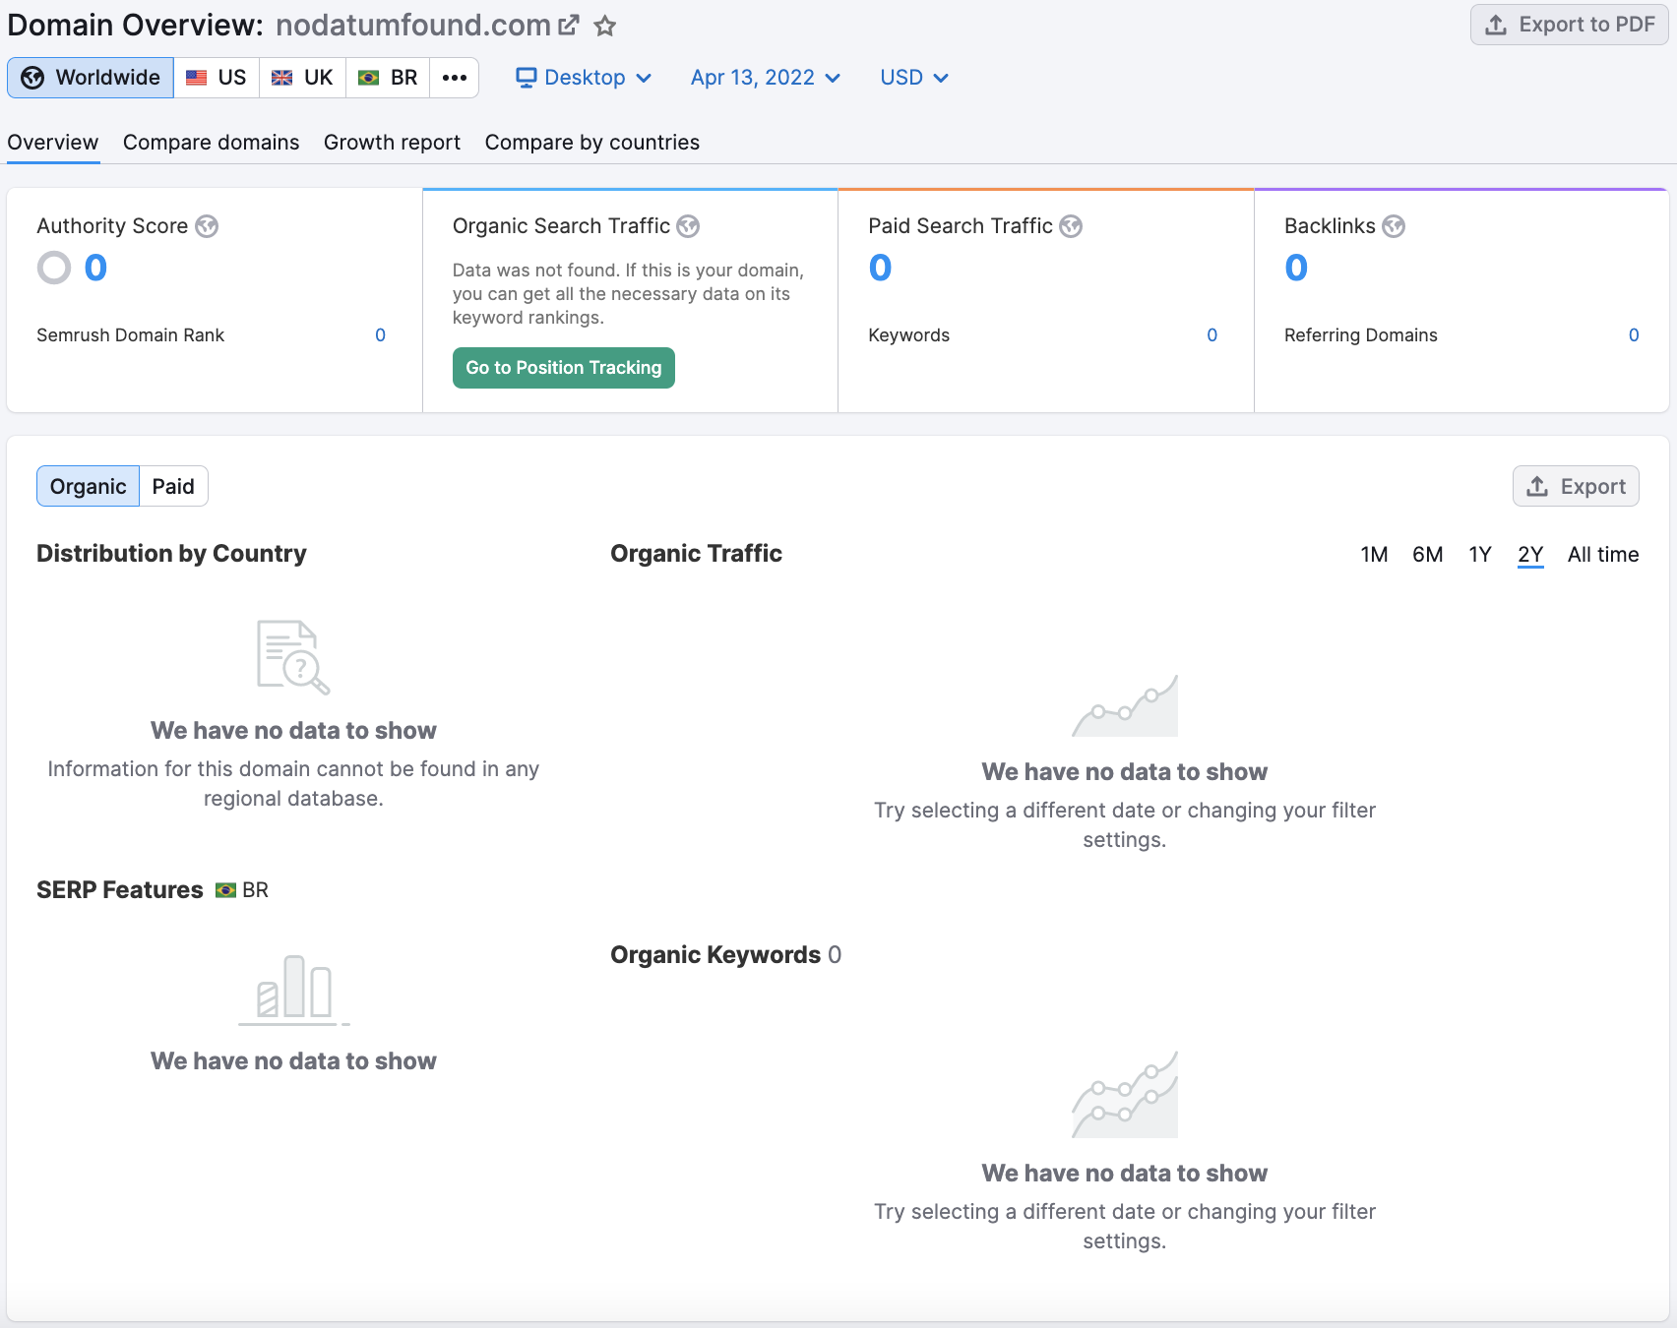The height and width of the screenshot is (1328, 1677).
Task: Select the US flag database
Action: (217, 78)
